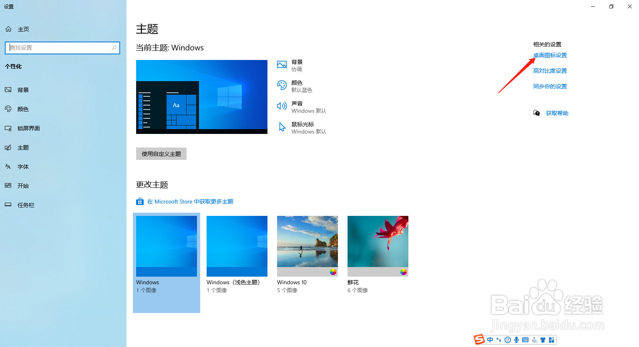The image size is (639, 347).
Task: Open Sogou skin shirt icon
Action: (543, 340)
